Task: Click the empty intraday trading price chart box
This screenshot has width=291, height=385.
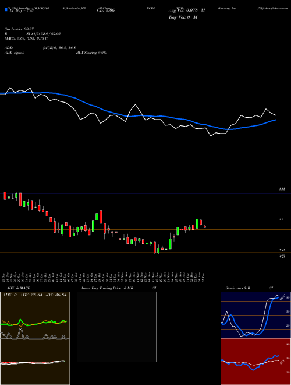Action: [x=116, y=327]
